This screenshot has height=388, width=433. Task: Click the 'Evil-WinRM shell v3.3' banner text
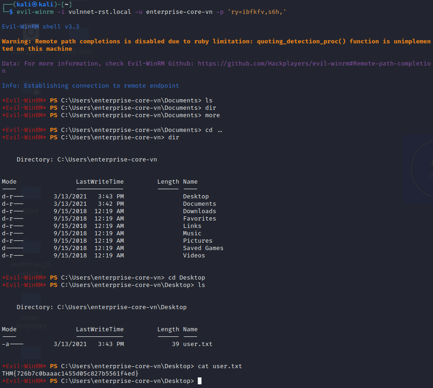point(41,27)
